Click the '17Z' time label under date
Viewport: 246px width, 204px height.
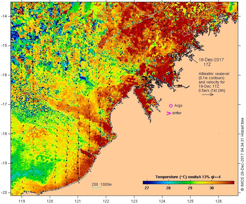(207, 64)
